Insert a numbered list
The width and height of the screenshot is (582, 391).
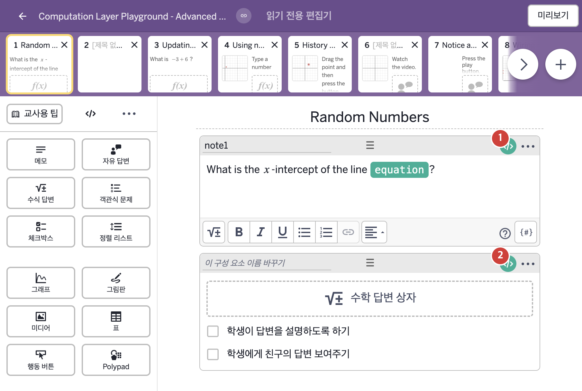[x=326, y=232]
